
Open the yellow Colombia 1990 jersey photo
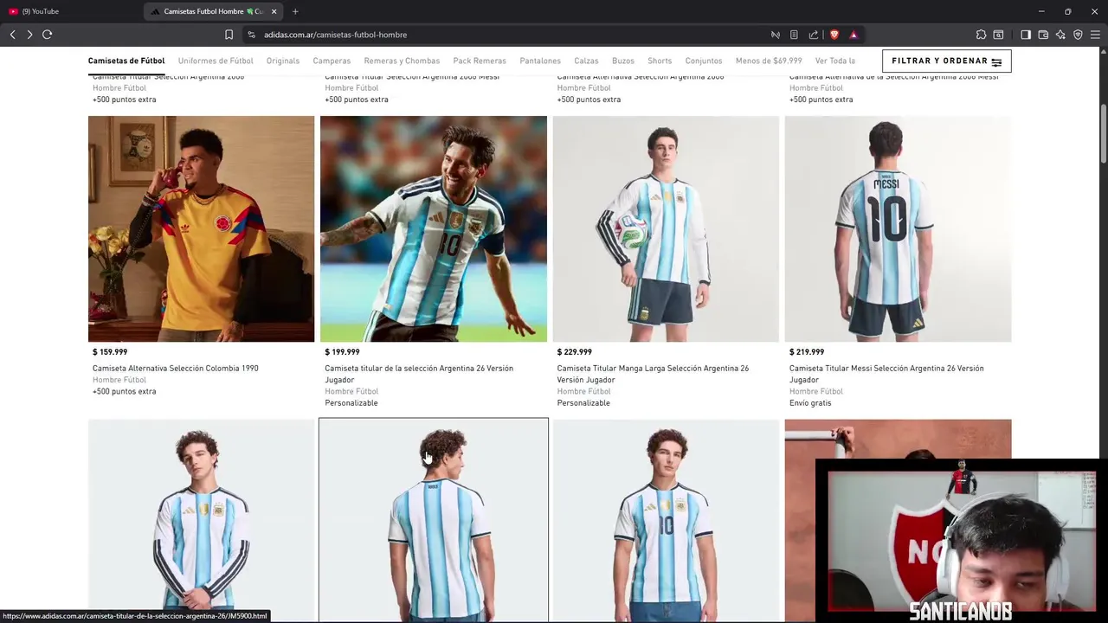[x=201, y=228]
